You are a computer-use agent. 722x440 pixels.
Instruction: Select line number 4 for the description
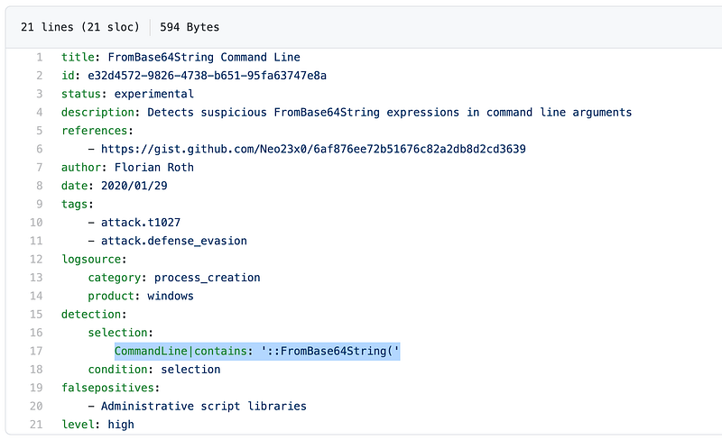(x=39, y=112)
